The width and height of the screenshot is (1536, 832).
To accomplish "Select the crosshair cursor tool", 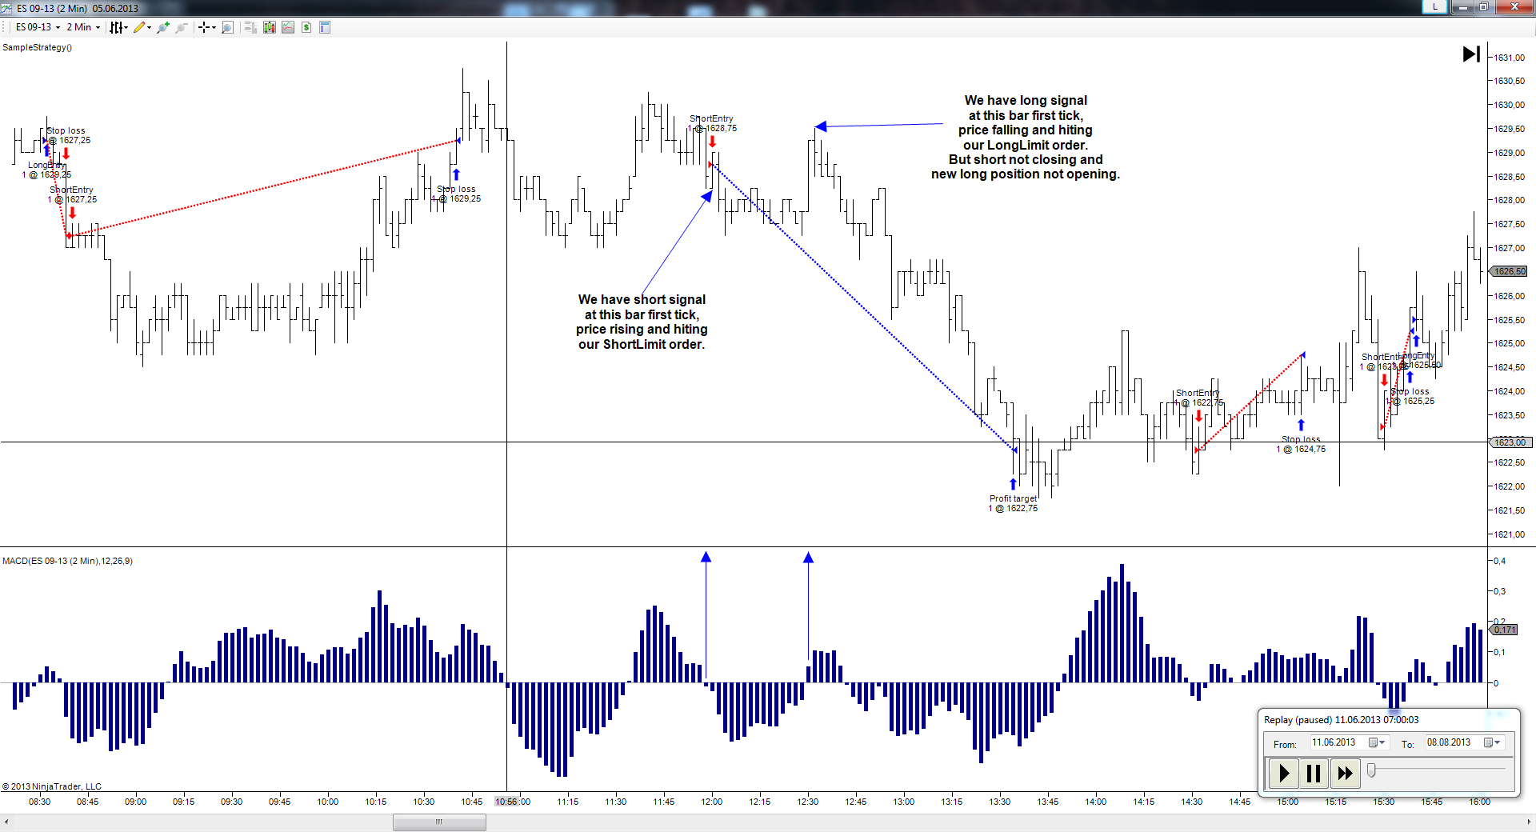I will (x=206, y=27).
